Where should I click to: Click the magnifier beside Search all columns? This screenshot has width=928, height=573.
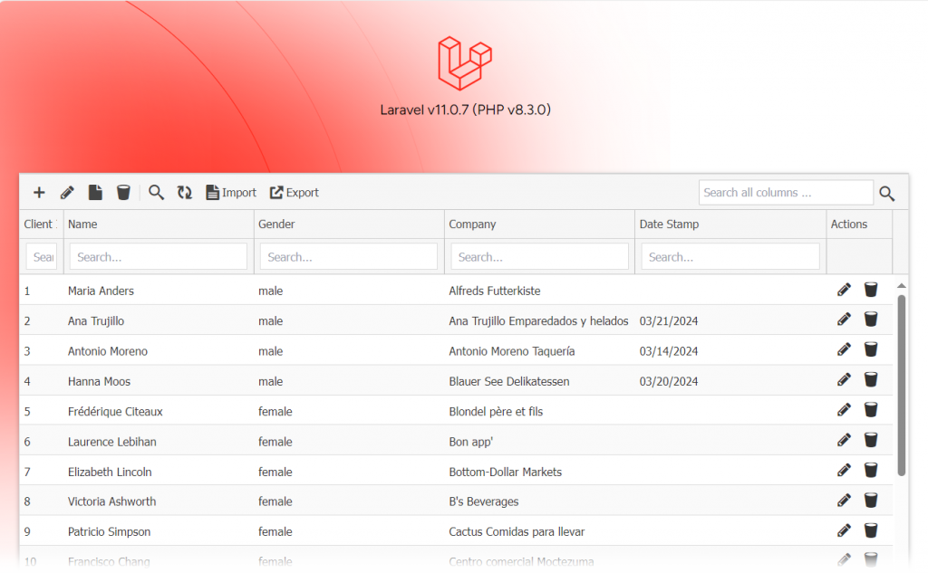887,194
